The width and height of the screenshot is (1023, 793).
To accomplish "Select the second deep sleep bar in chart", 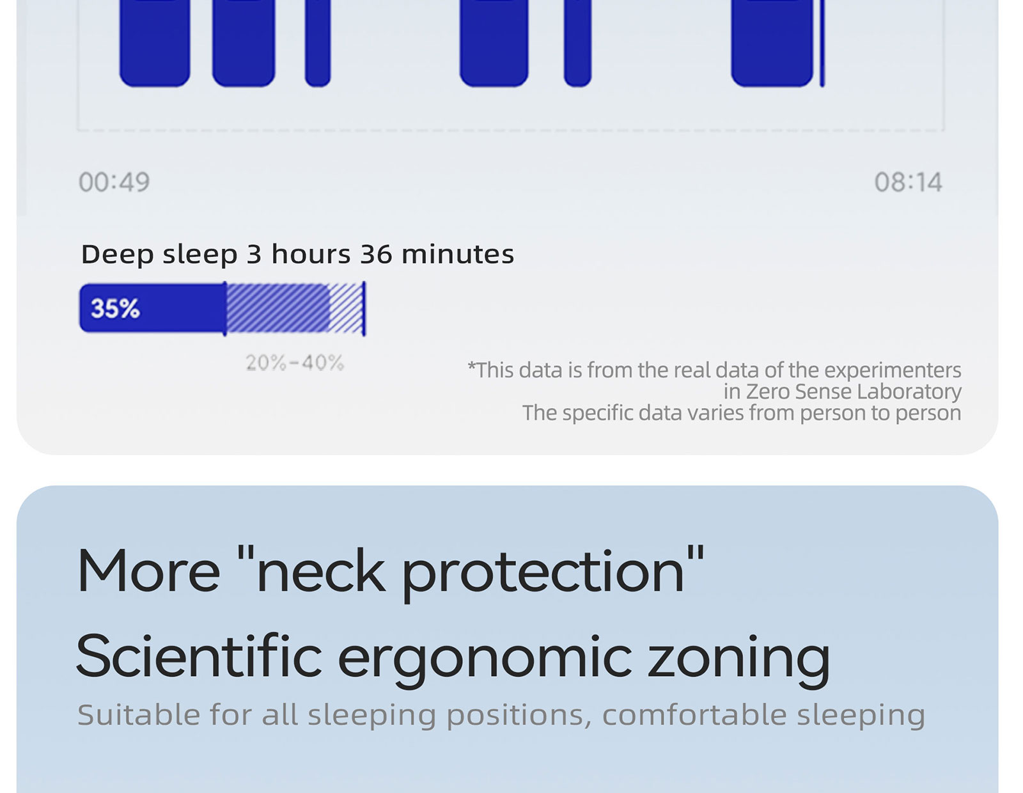I will tap(244, 43).
